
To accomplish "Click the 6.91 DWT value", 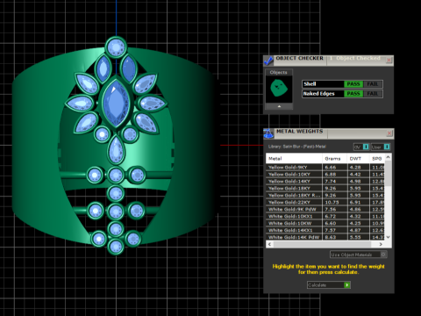I will point(355,203).
